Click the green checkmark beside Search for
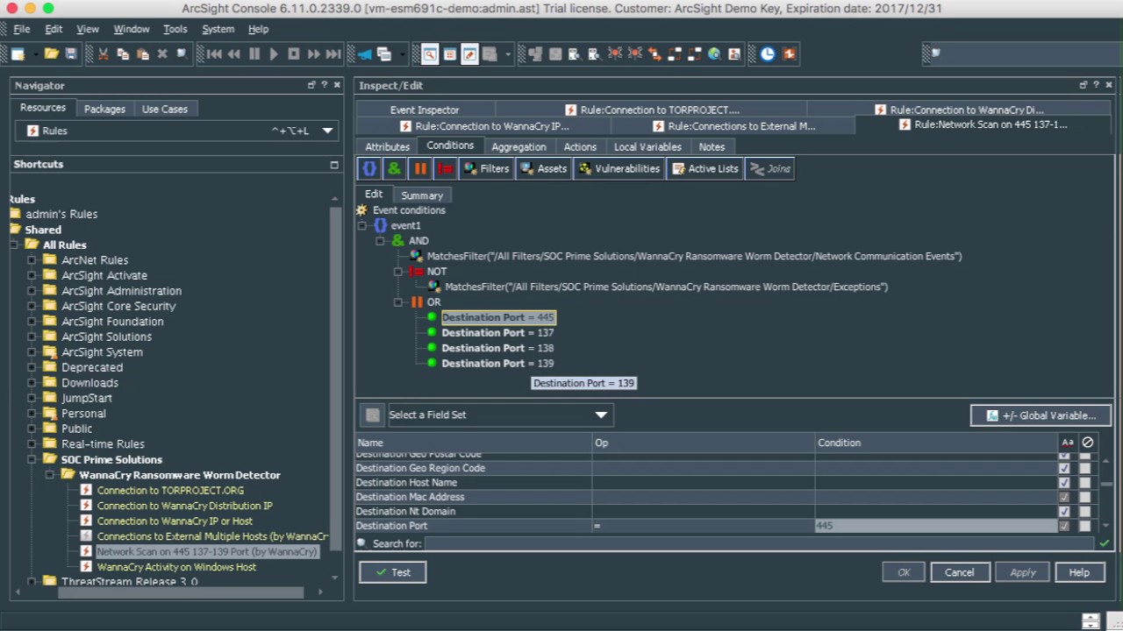Image resolution: width=1123 pixels, height=631 pixels. pyautogui.click(x=1105, y=543)
